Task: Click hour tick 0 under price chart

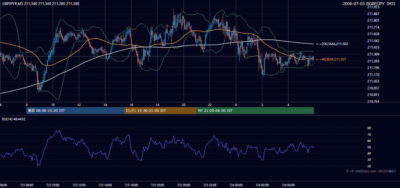Action: (236, 105)
